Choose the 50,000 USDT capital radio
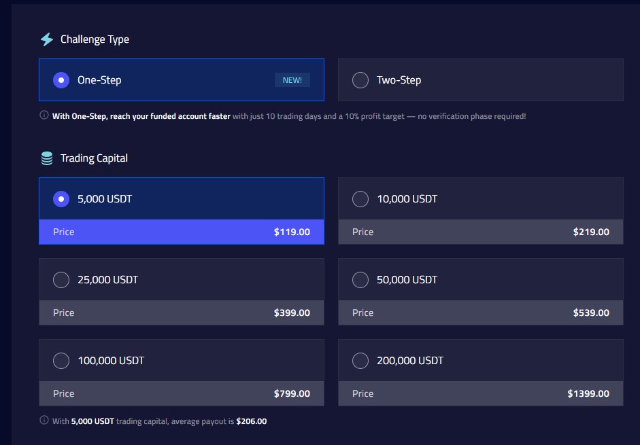The image size is (640, 445). 360,280
